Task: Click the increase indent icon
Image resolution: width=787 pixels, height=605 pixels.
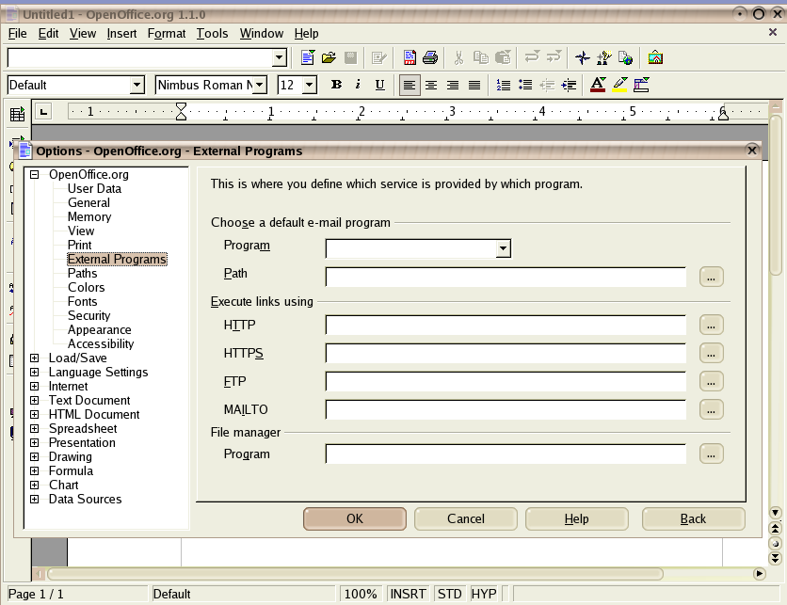Action: click(x=569, y=86)
